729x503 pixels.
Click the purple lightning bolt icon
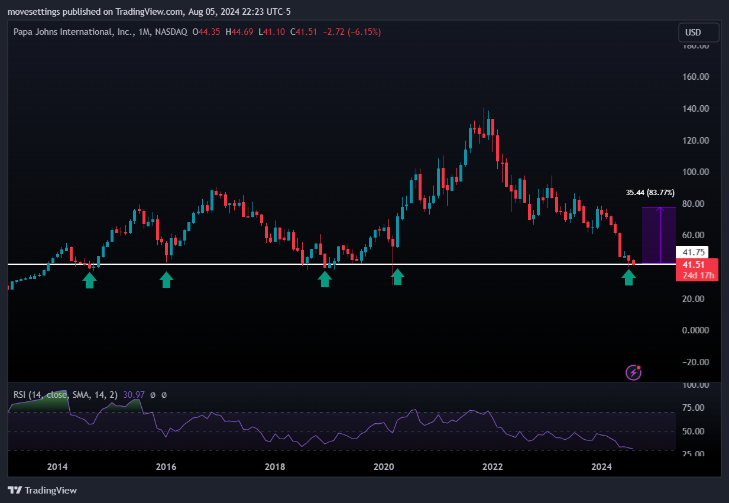(x=634, y=372)
